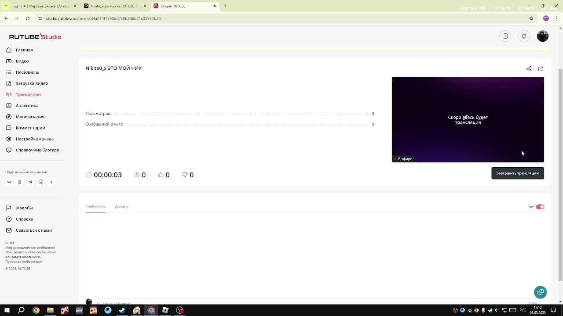Click the browser address bar URL
The width and height of the screenshot is (563, 316).
[x=103, y=18]
